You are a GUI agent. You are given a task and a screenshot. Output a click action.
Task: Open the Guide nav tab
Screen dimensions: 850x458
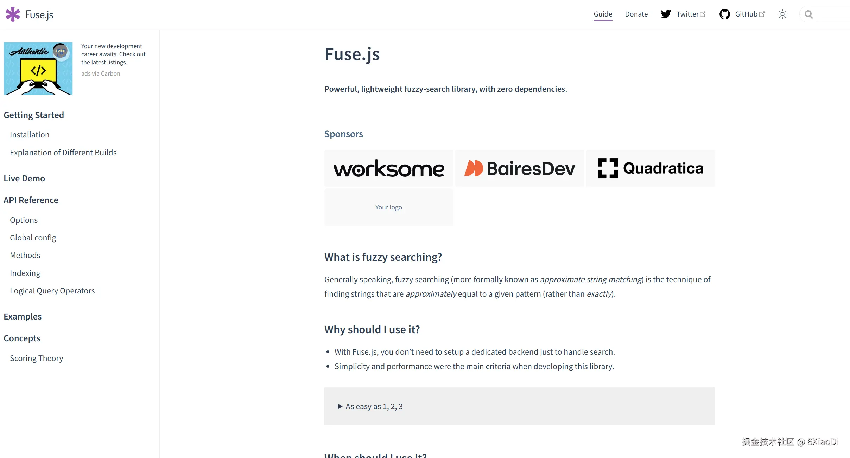[603, 14]
